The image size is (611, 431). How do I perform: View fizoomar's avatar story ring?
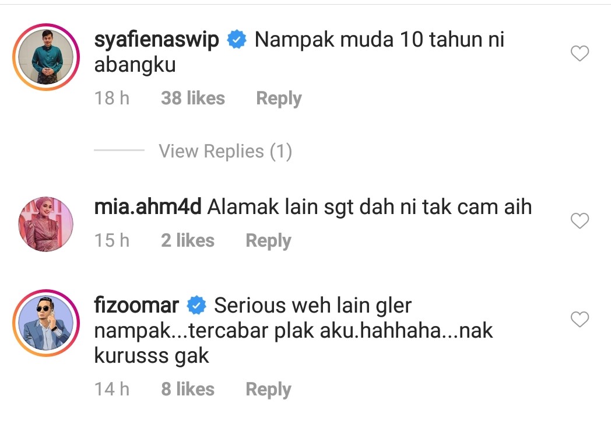[46, 323]
